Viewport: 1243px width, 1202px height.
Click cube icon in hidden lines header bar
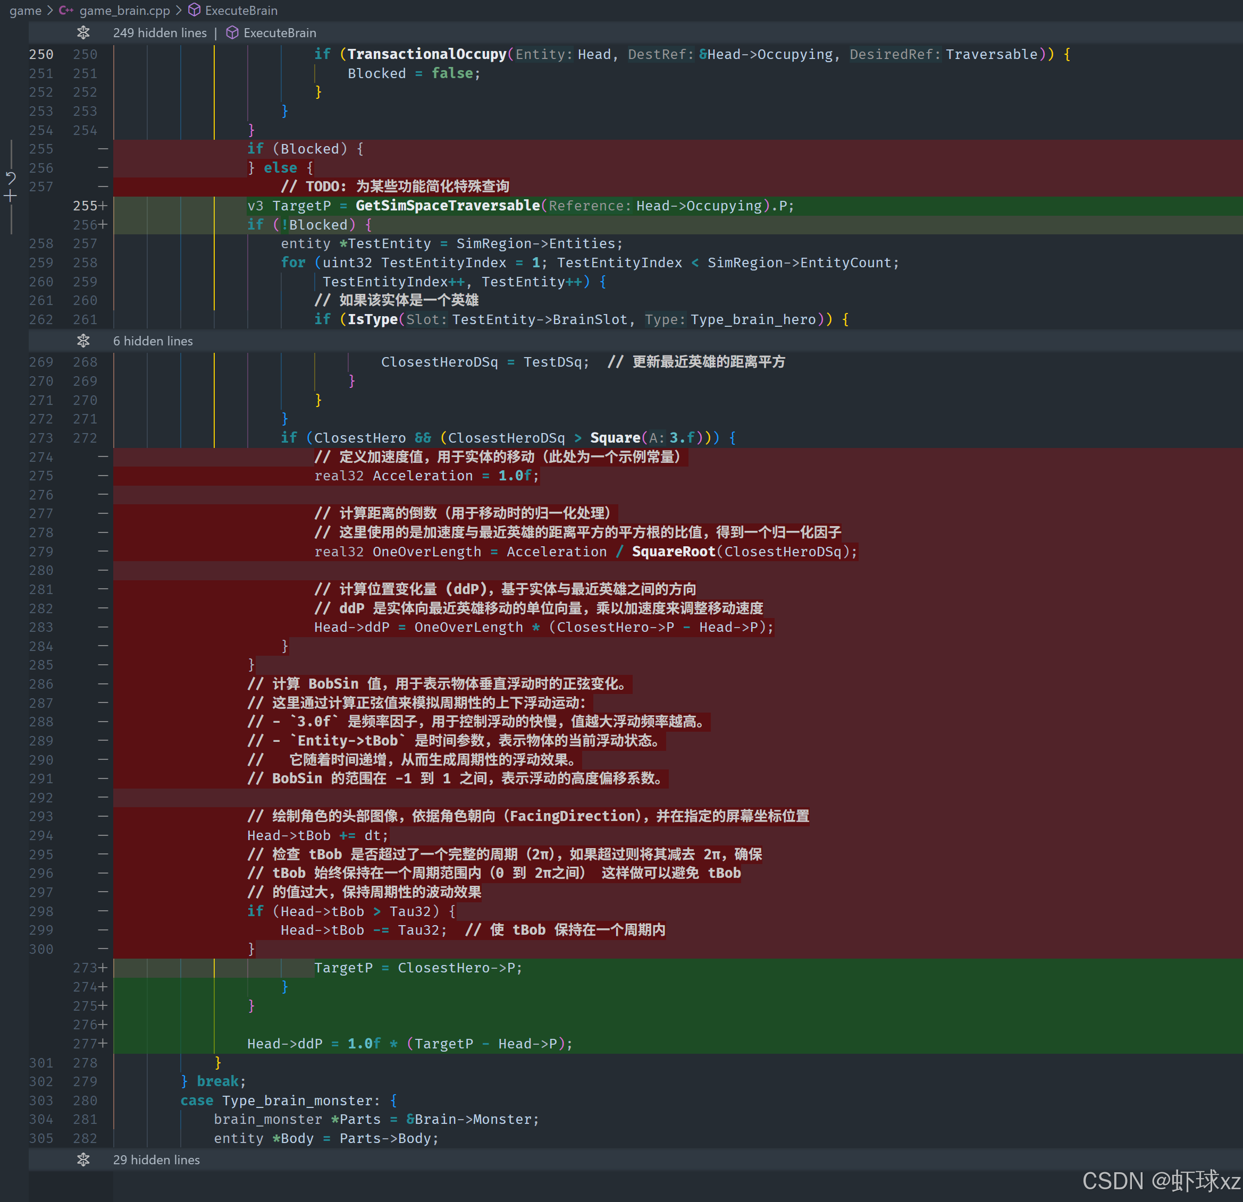point(233,33)
